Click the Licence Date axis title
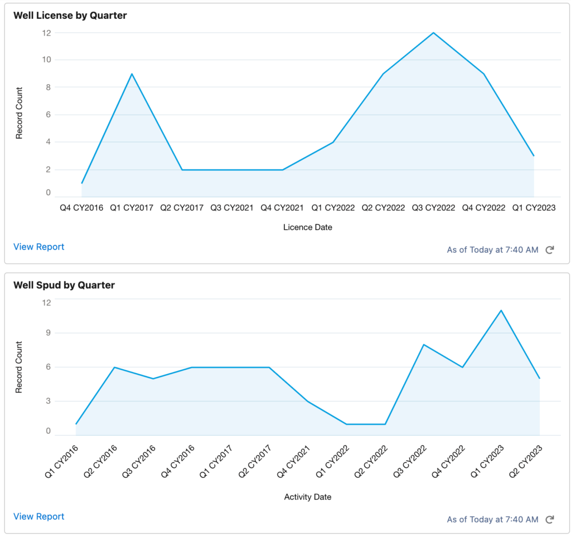Viewport: 571px width, 538px height. click(307, 227)
